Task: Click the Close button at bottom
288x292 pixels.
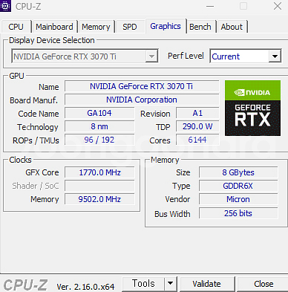Action: 264,284
